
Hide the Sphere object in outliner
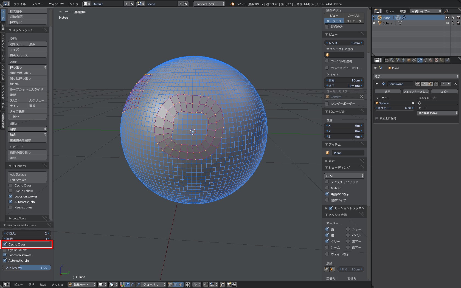447,23
